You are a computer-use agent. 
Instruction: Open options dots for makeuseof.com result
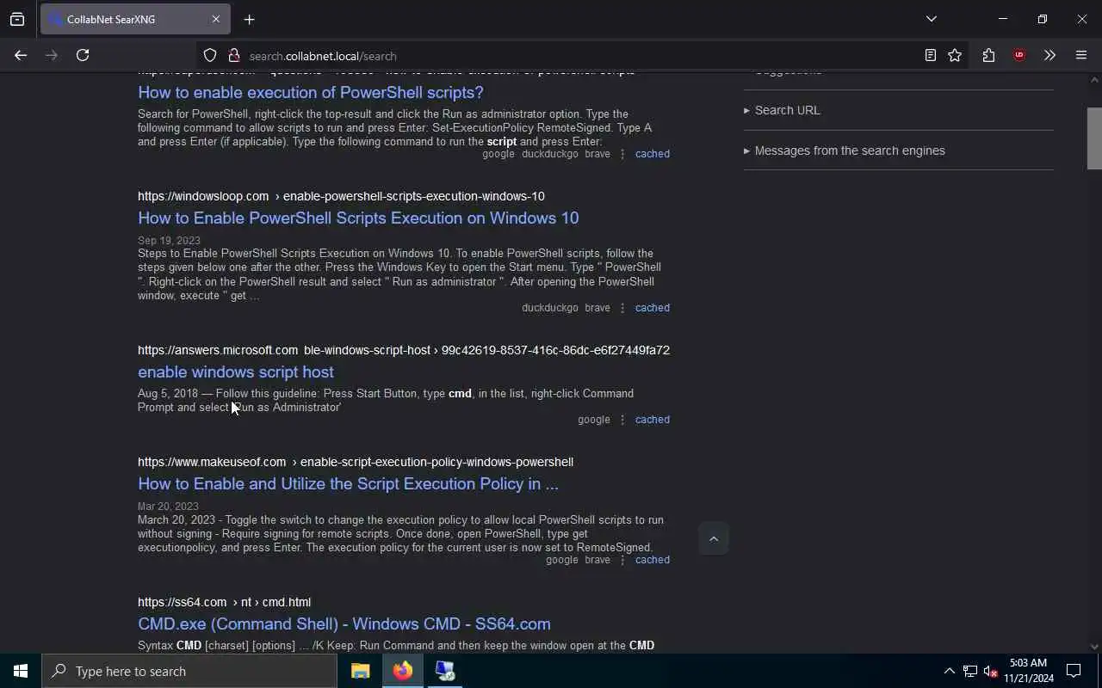(622, 560)
